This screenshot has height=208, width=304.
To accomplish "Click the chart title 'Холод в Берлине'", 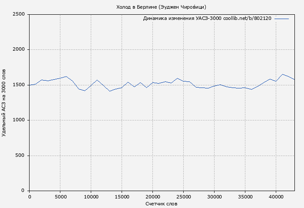I will tap(161, 7).
